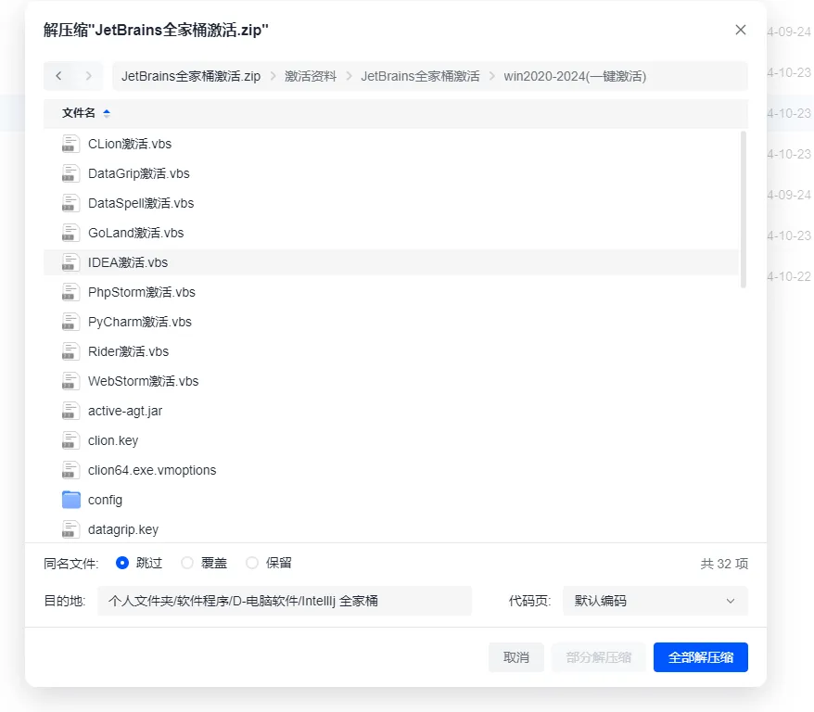Click the config folder icon

tap(70, 500)
